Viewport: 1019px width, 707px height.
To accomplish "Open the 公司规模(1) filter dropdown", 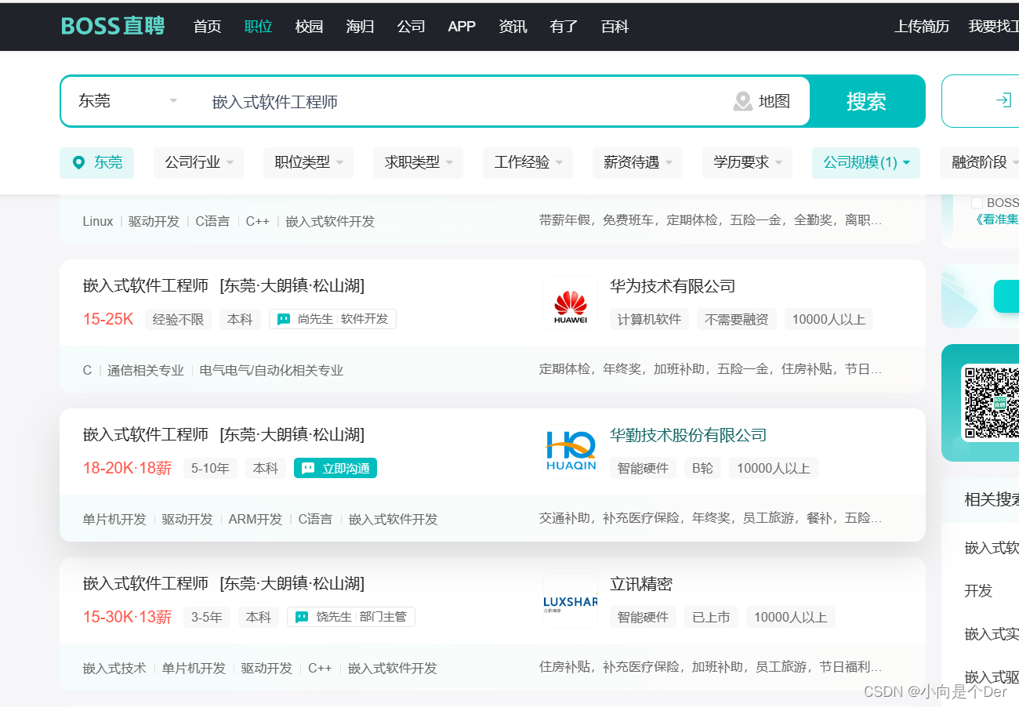I will 866,162.
